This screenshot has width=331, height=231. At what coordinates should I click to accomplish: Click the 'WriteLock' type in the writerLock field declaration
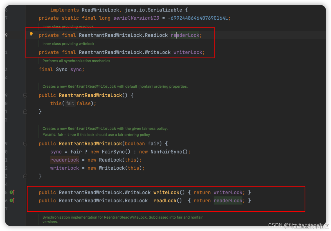tap(158, 52)
